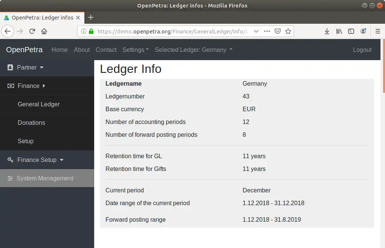The height and width of the screenshot is (248, 385).
Task: Bookmark this page with the star icon
Action: [x=288, y=31]
